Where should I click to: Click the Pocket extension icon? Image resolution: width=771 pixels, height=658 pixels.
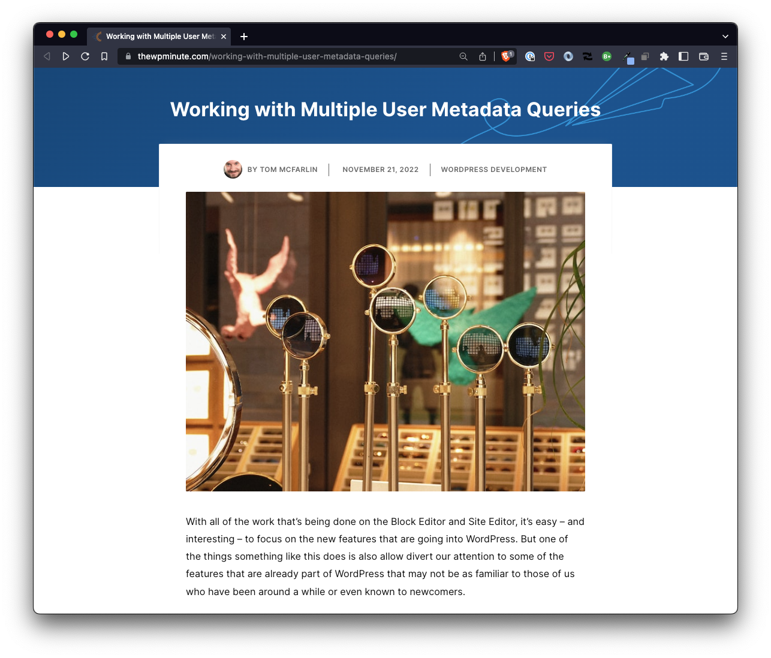click(549, 56)
